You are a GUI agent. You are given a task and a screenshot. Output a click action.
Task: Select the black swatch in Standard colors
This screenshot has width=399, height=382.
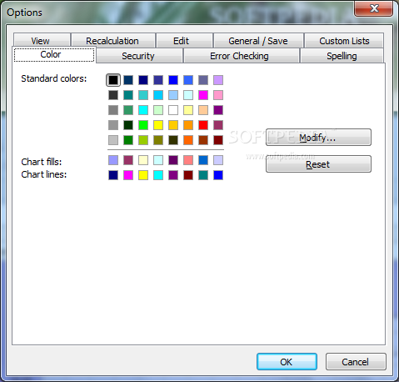coord(113,80)
